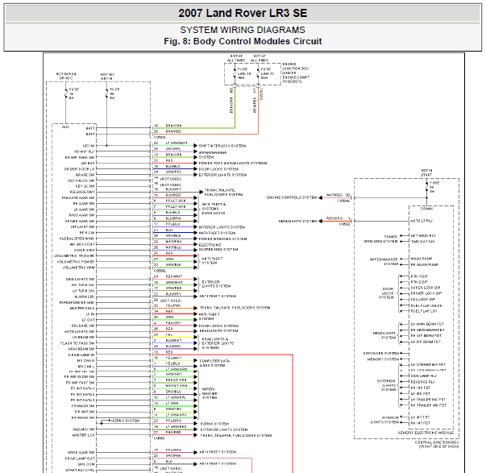Click the 'MS CAN L' input label
This screenshot has width=486, height=473.
(86, 367)
